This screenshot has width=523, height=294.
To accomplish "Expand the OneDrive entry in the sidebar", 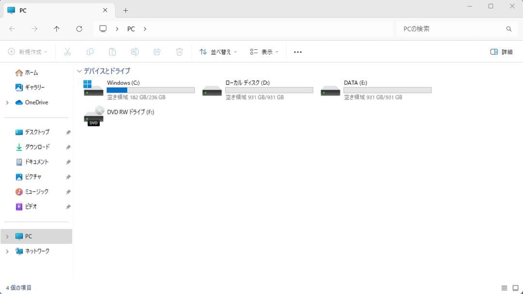I will pyautogui.click(x=8, y=102).
